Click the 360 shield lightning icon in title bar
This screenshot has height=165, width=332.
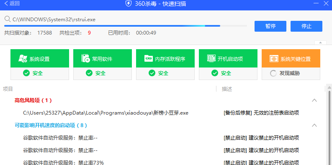click(x=129, y=4)
